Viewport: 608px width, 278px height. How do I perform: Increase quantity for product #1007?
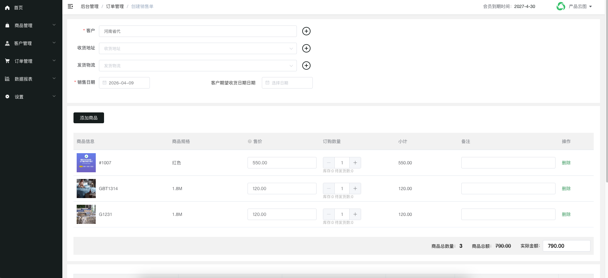[x=355, y=163]
